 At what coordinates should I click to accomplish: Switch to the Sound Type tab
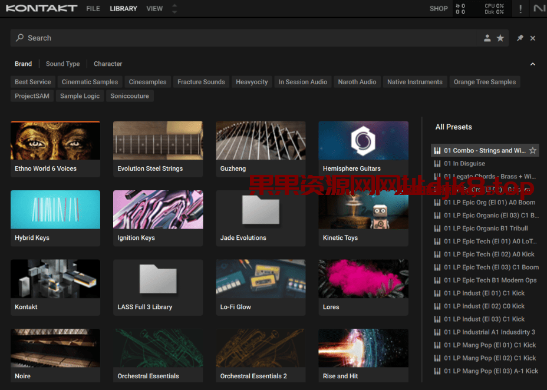(x=62, y=64)
